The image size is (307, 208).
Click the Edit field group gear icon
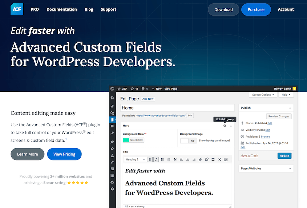225,126
